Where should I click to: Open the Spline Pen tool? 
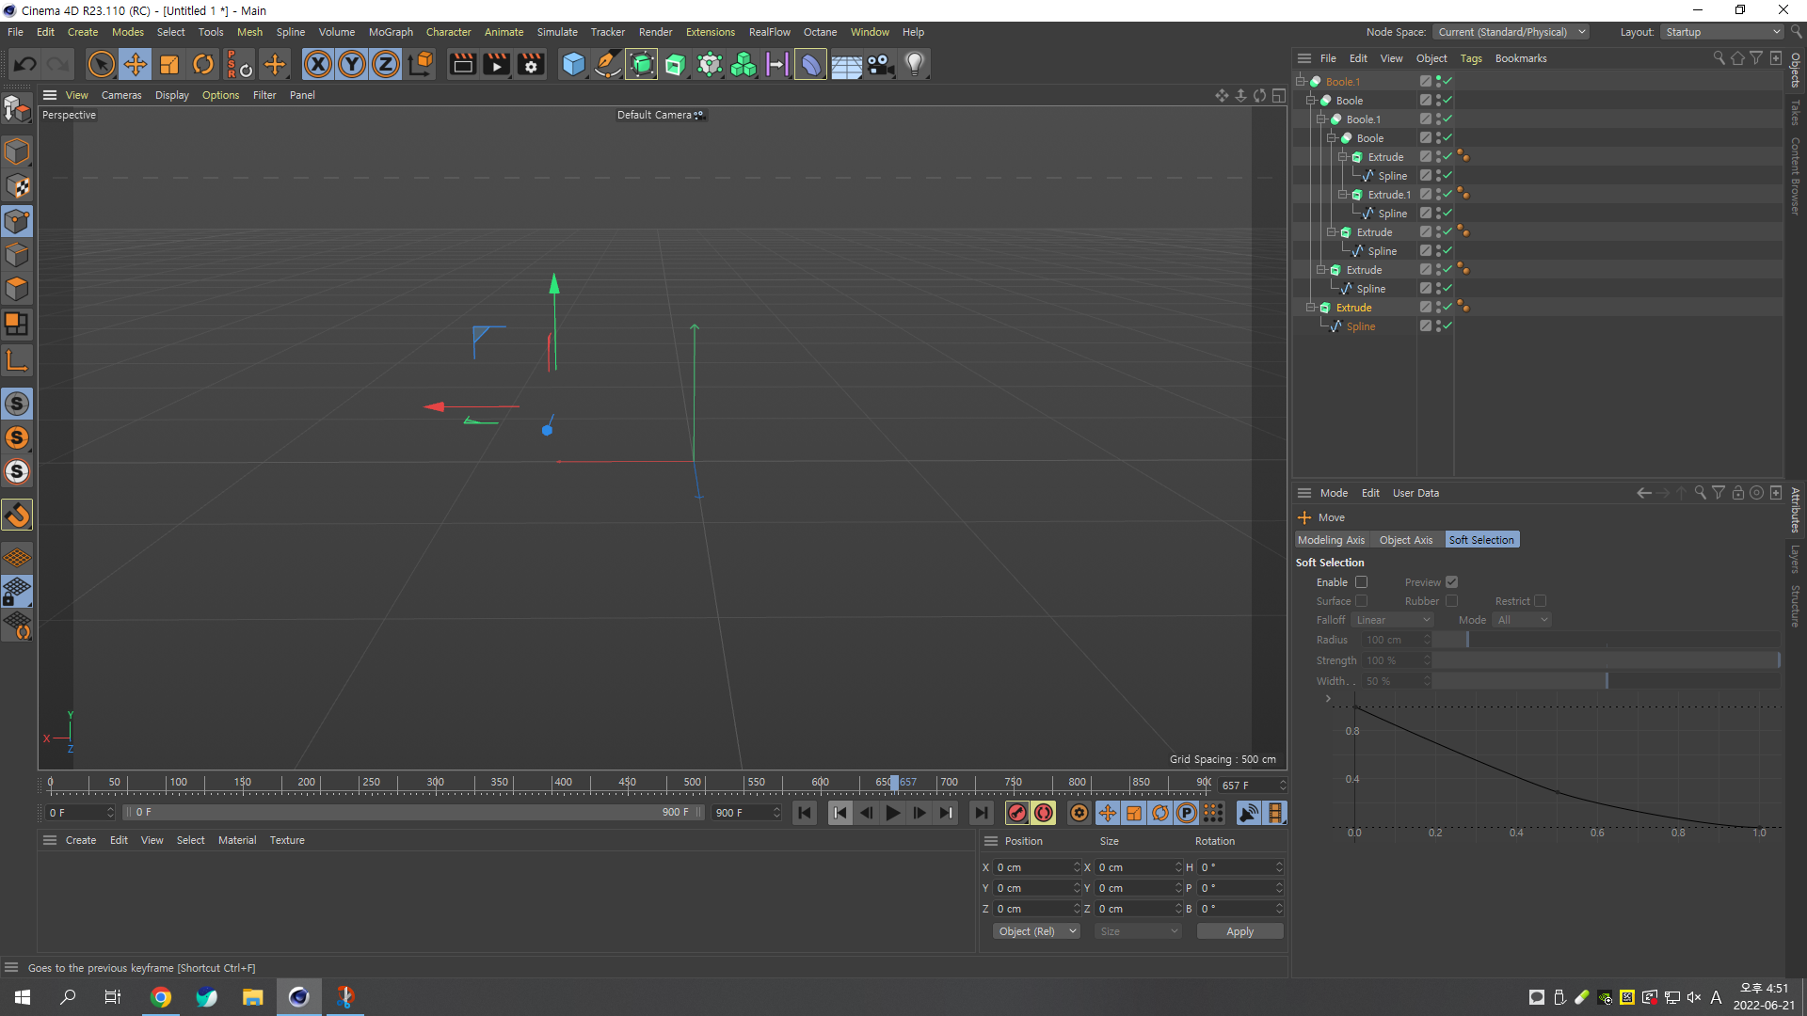[x=608, y=64]
